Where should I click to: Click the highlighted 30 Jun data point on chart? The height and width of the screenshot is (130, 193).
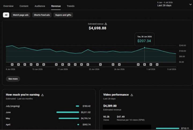click(x=144, y=48)
